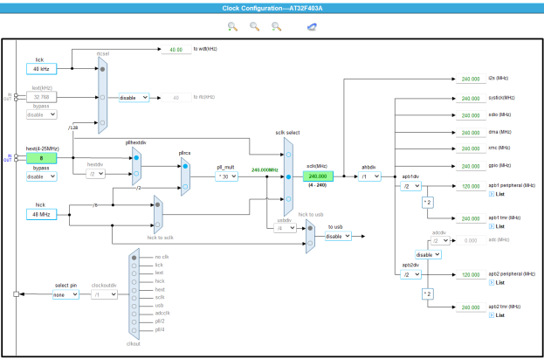Click the zoom out magnifier icon
Image resolution: width=544 pixels, height=359 pixels.
tap(276, 27)
